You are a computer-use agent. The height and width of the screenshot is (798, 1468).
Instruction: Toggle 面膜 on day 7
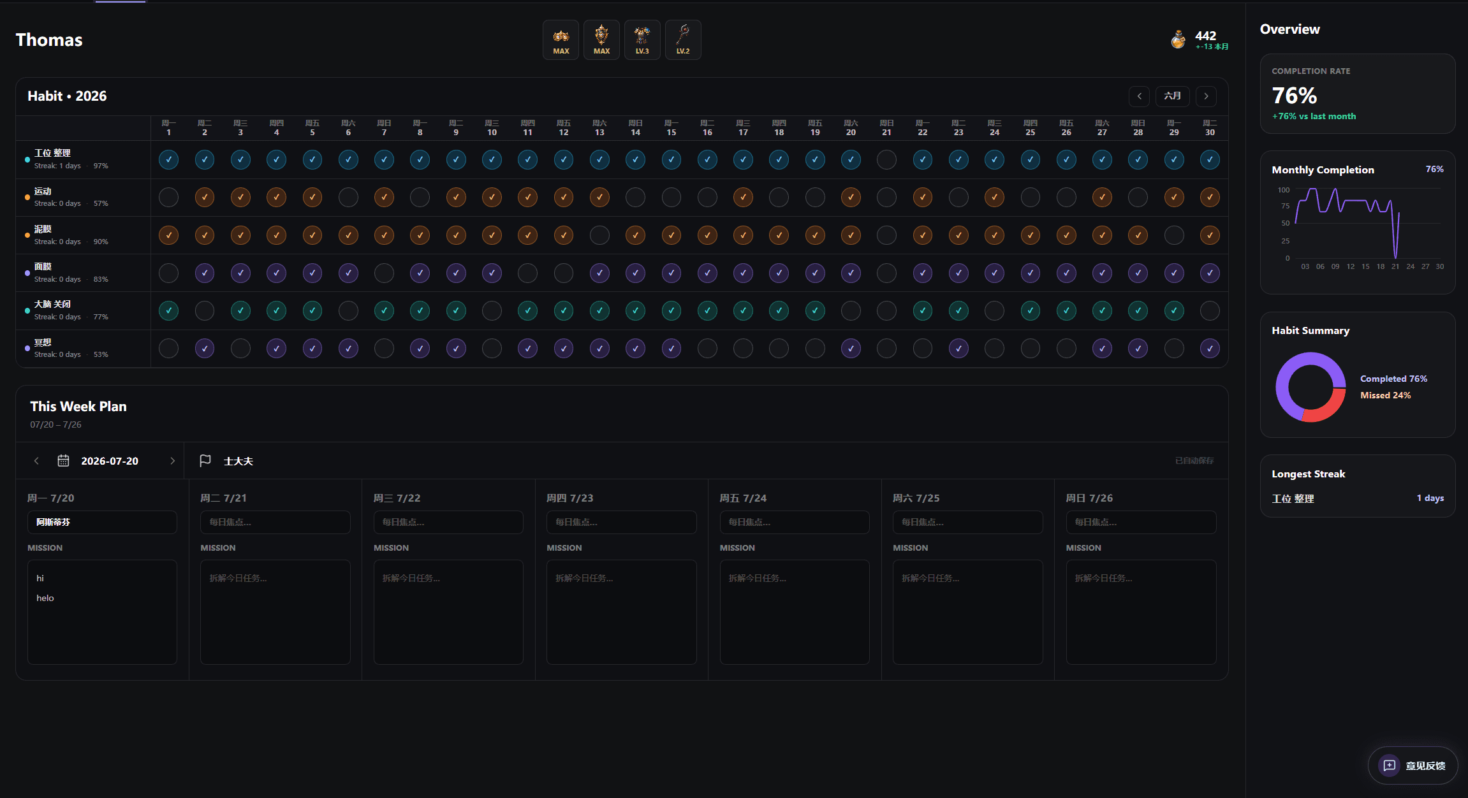384,273
